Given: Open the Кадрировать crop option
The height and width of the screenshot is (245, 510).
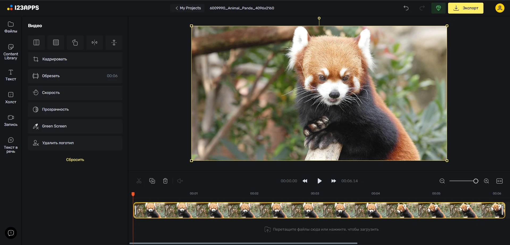Looking at the screenshot, I should 75,59.
